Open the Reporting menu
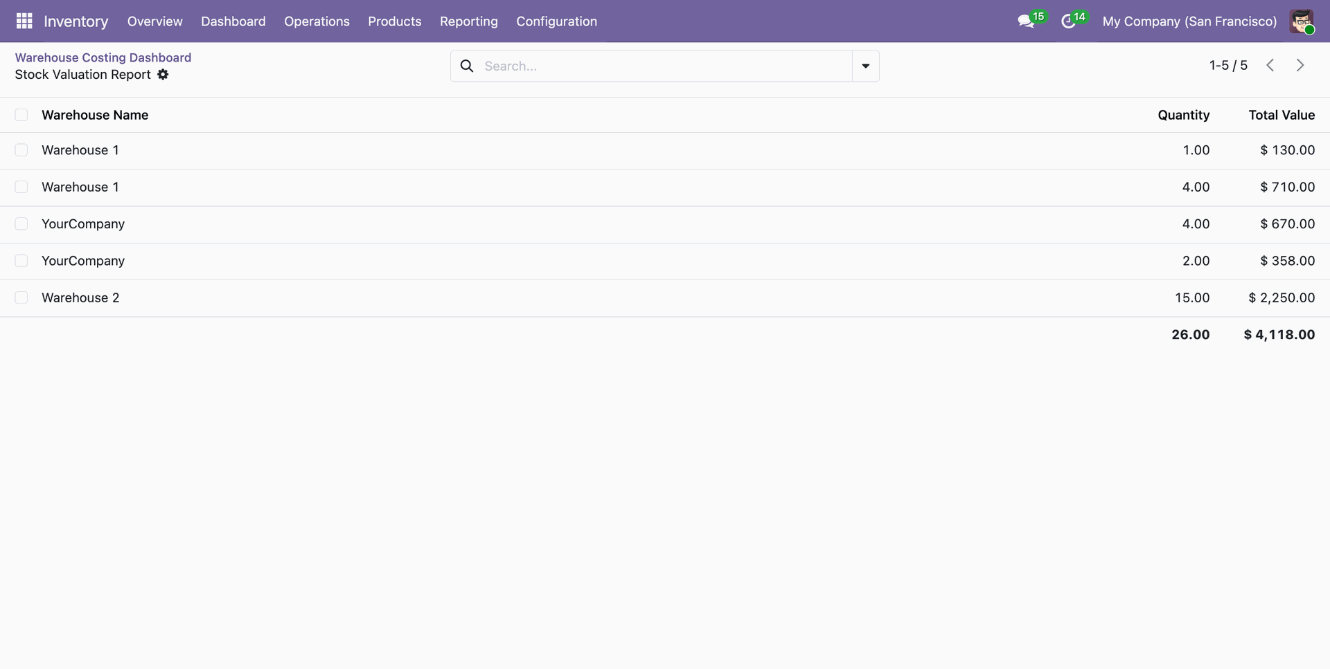 pyautogui.click(x=469, y=21)
